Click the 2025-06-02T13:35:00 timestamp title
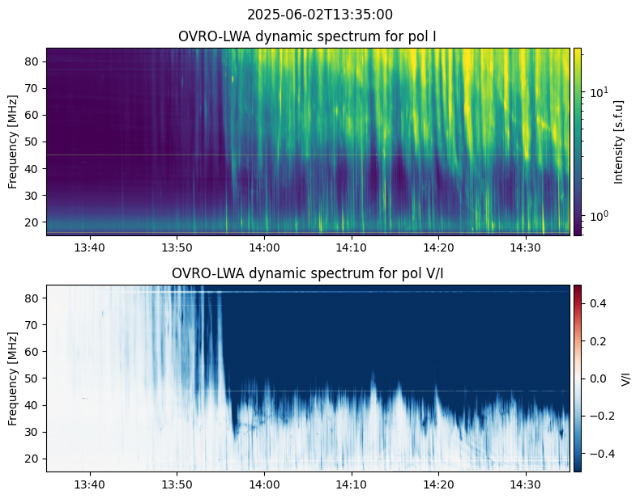 (319, 15)
